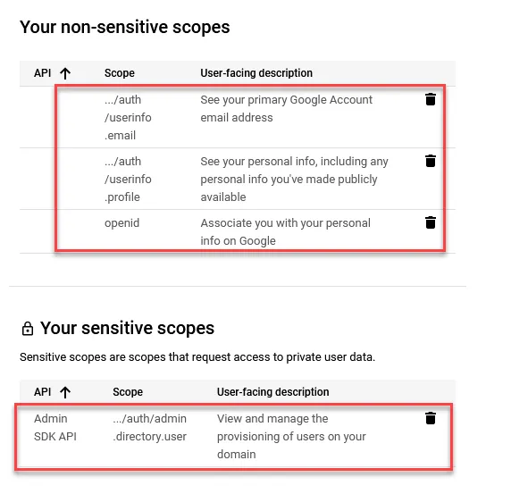511x494 pixels.
Task: Click Scope column header in non-sensitive table
Action: point(120,73)
